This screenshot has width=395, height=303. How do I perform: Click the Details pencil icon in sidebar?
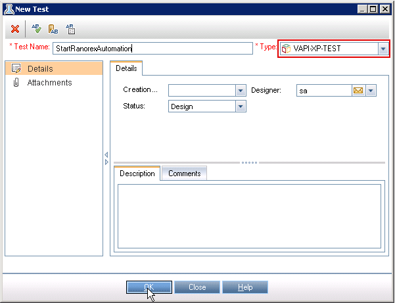(16, 68)
